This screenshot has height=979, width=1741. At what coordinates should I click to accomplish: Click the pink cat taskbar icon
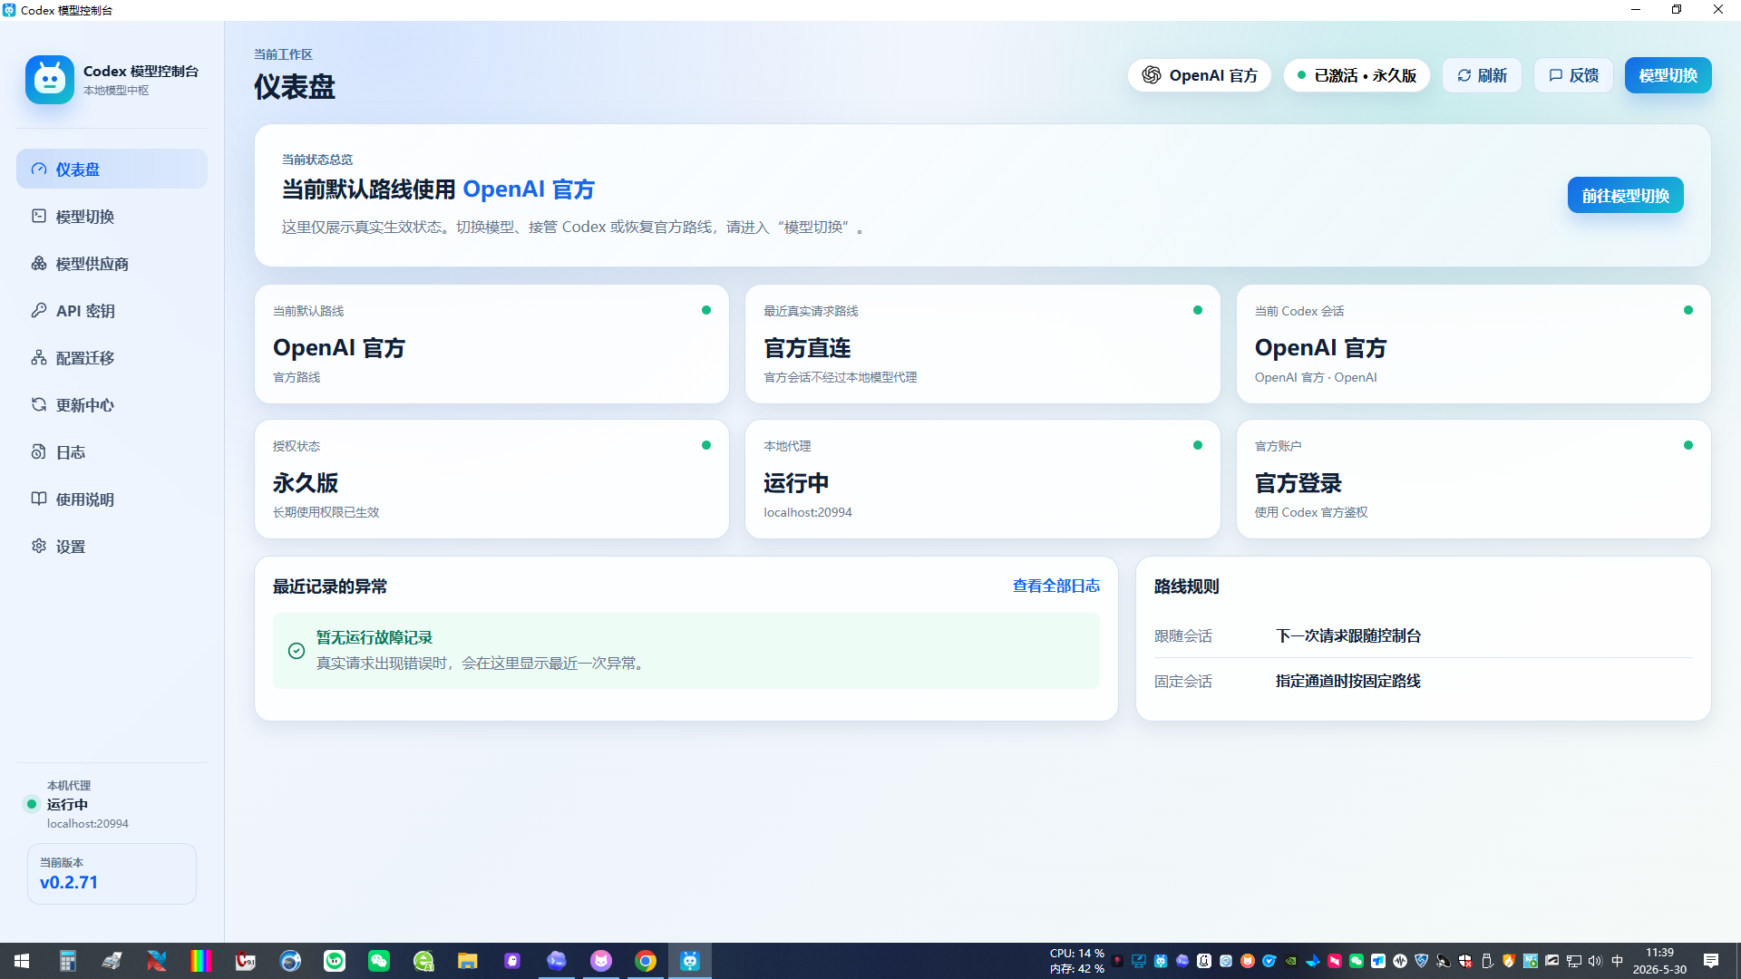601,961
